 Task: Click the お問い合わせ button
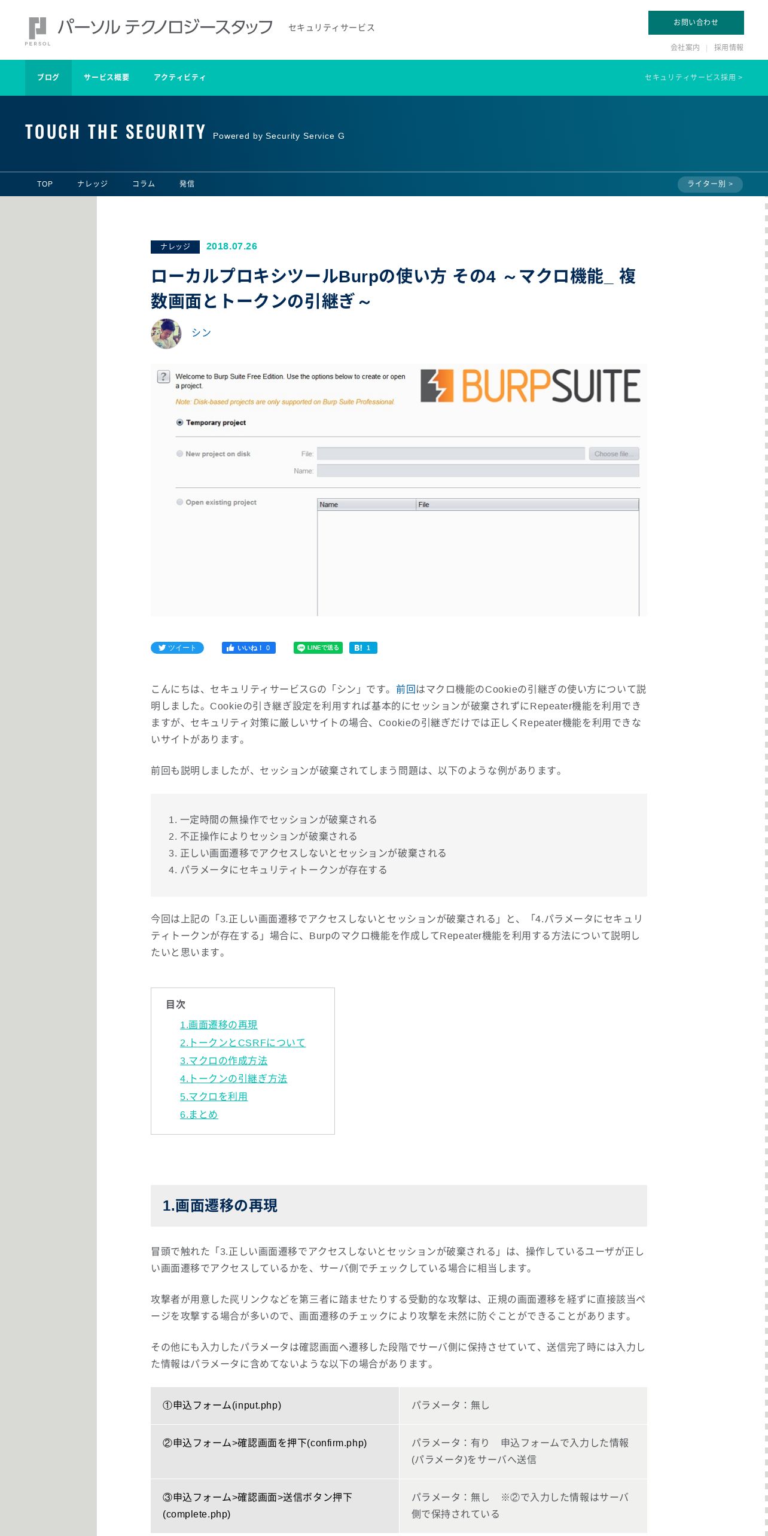coord(696,23)
